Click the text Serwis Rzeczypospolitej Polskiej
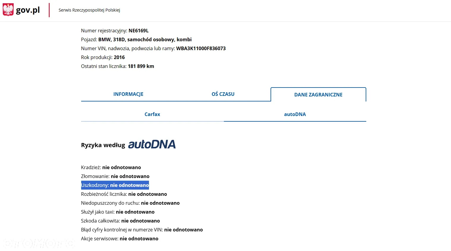Viewport: 451px width, 251px height. tap(89, 10)
